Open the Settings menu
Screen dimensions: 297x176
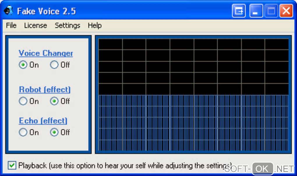click(68, 25)
